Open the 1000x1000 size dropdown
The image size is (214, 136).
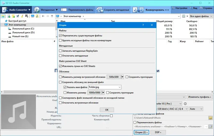point(103,93)
